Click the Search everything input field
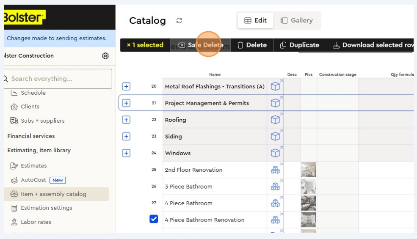 [59, 79]
